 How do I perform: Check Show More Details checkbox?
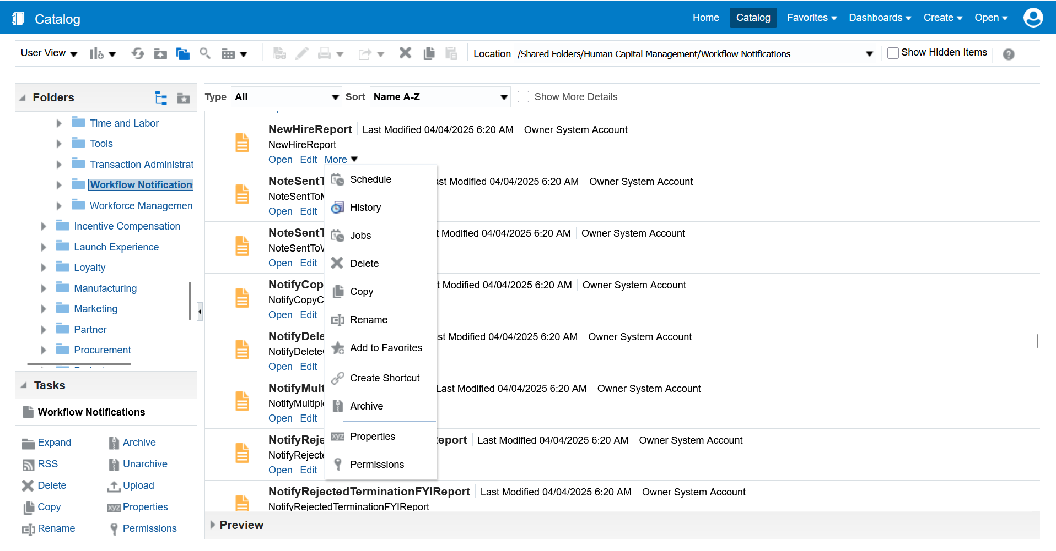tap(523, 97)
